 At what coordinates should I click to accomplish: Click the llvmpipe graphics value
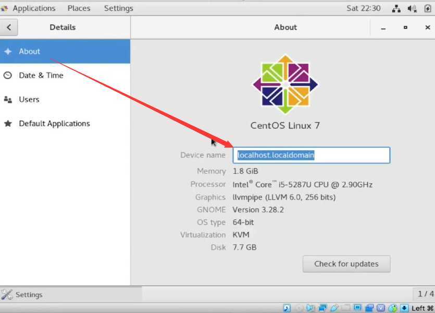284,197
